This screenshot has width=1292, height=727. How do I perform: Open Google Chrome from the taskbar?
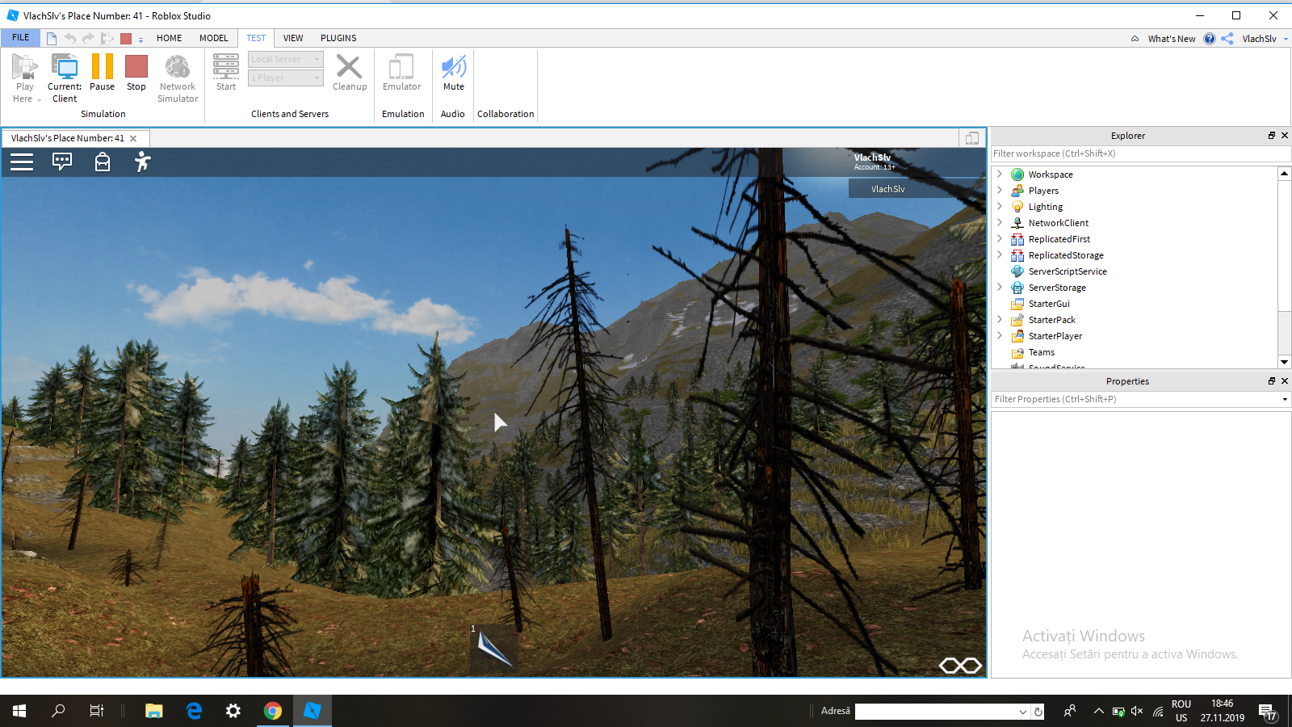[x=273, y=711]
